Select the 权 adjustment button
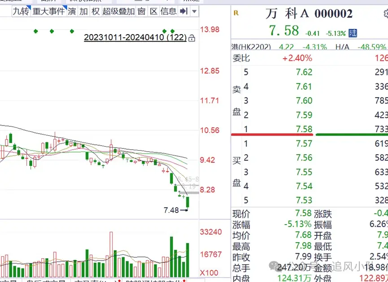Screen dimensions: 388x282 coord(95,11)
